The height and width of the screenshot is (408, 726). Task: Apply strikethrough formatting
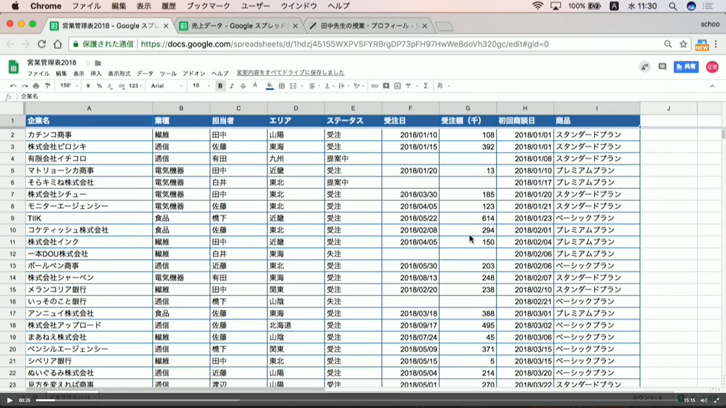click(x=243, y=86)
